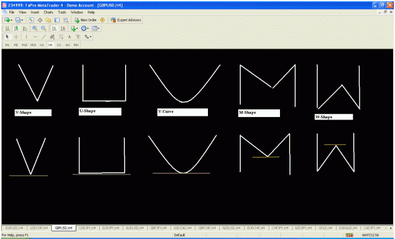
Task: Select the text A tool
Action: [70, 37]
